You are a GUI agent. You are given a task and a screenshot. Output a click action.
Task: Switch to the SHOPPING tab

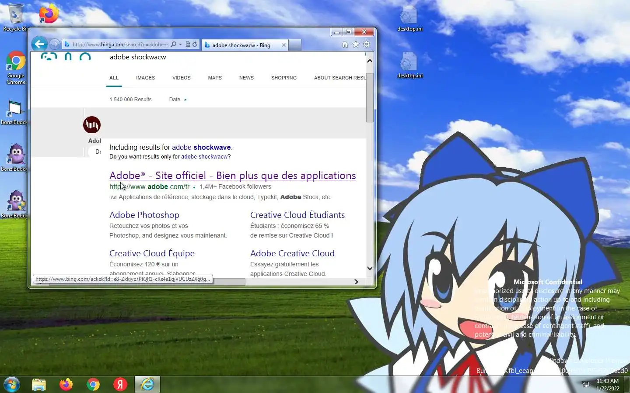283,78
